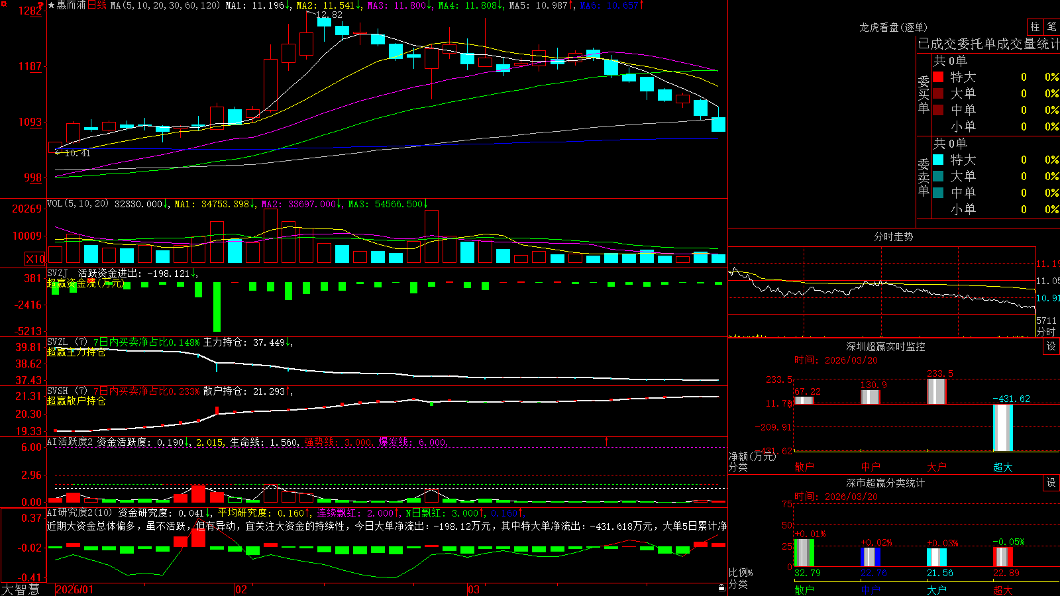The height and width of the screenshot is (596, 1060).
Task: Jump to the 02 month marker
Action: 241,589
